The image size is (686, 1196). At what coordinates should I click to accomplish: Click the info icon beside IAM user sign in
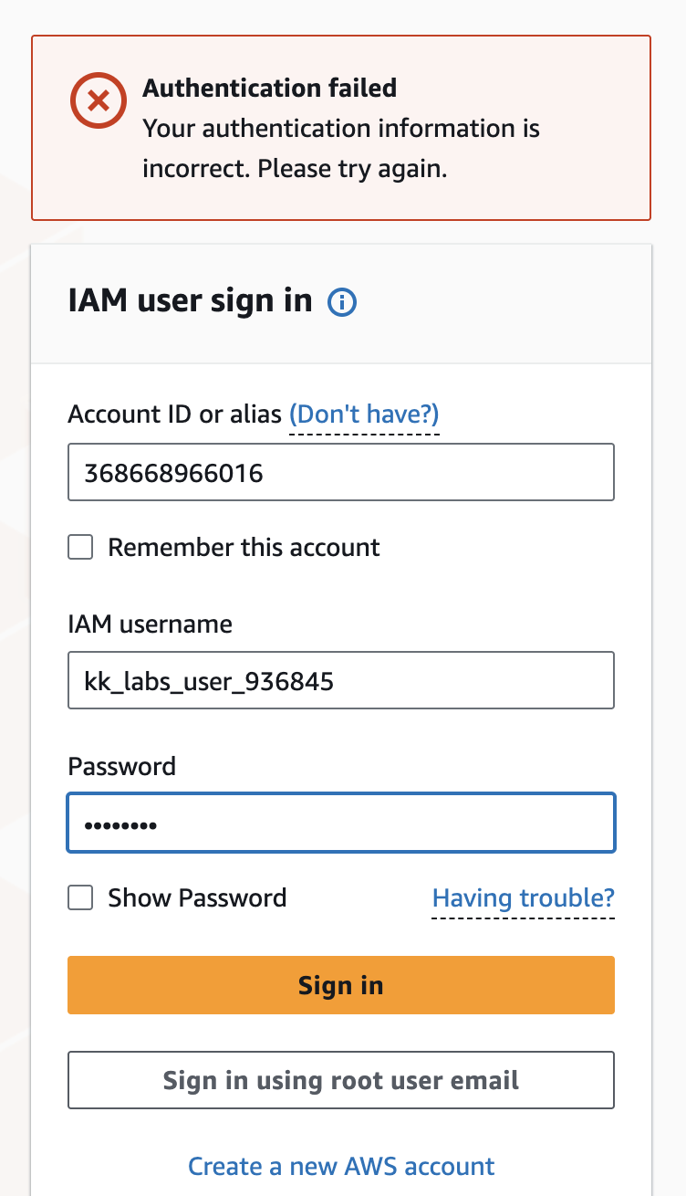click(342, 302)
